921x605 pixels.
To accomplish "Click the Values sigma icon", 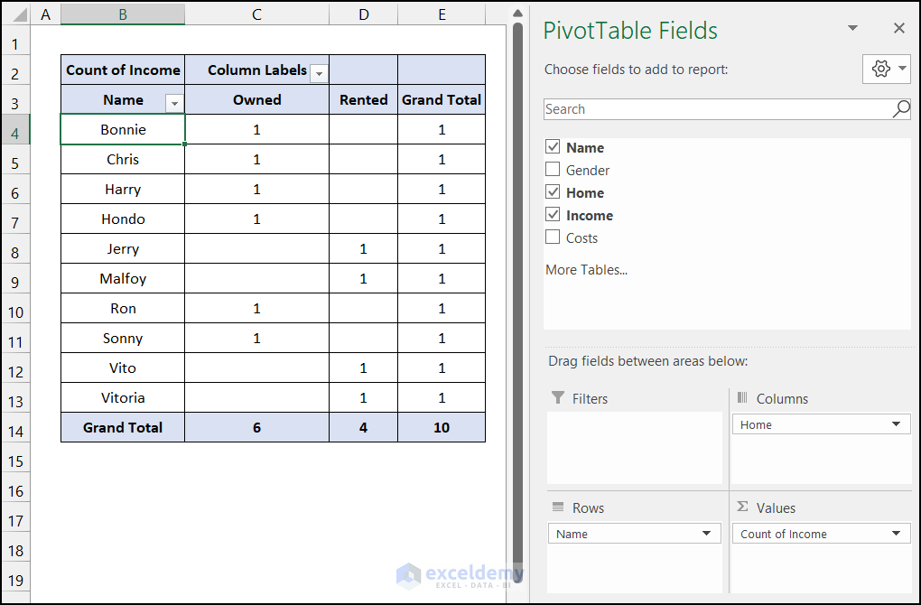I will point(743,507).
